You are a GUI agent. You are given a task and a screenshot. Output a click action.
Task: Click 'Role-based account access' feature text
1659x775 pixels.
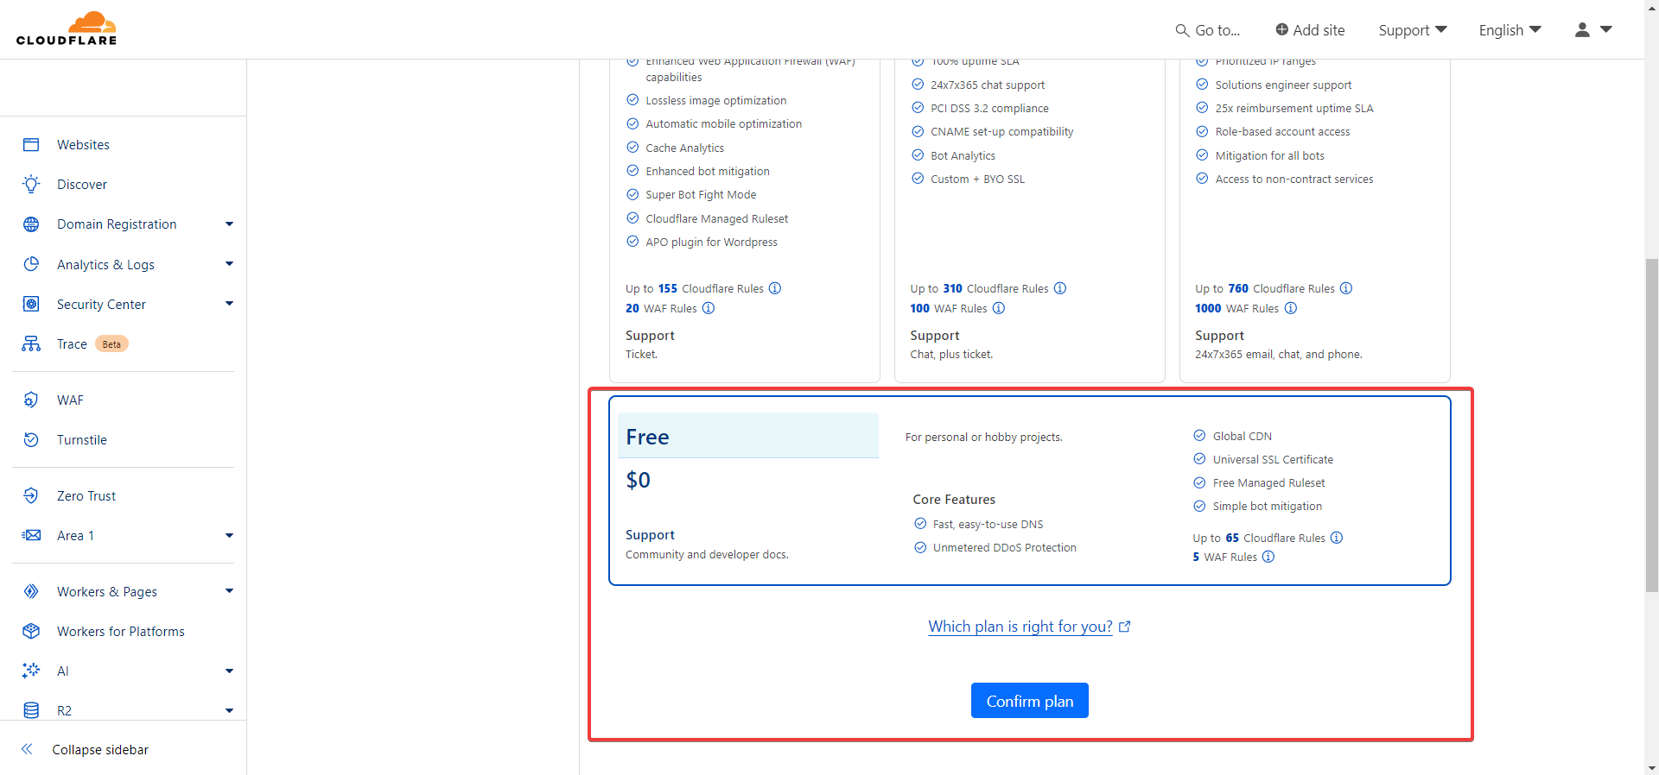[1282, 131]
